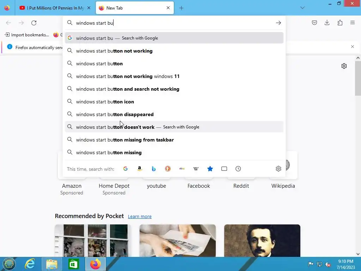This screenshot has height=271, width=361.
Task: Click the page vertical scrollbar thumb
Action: [x=358, y=78]
